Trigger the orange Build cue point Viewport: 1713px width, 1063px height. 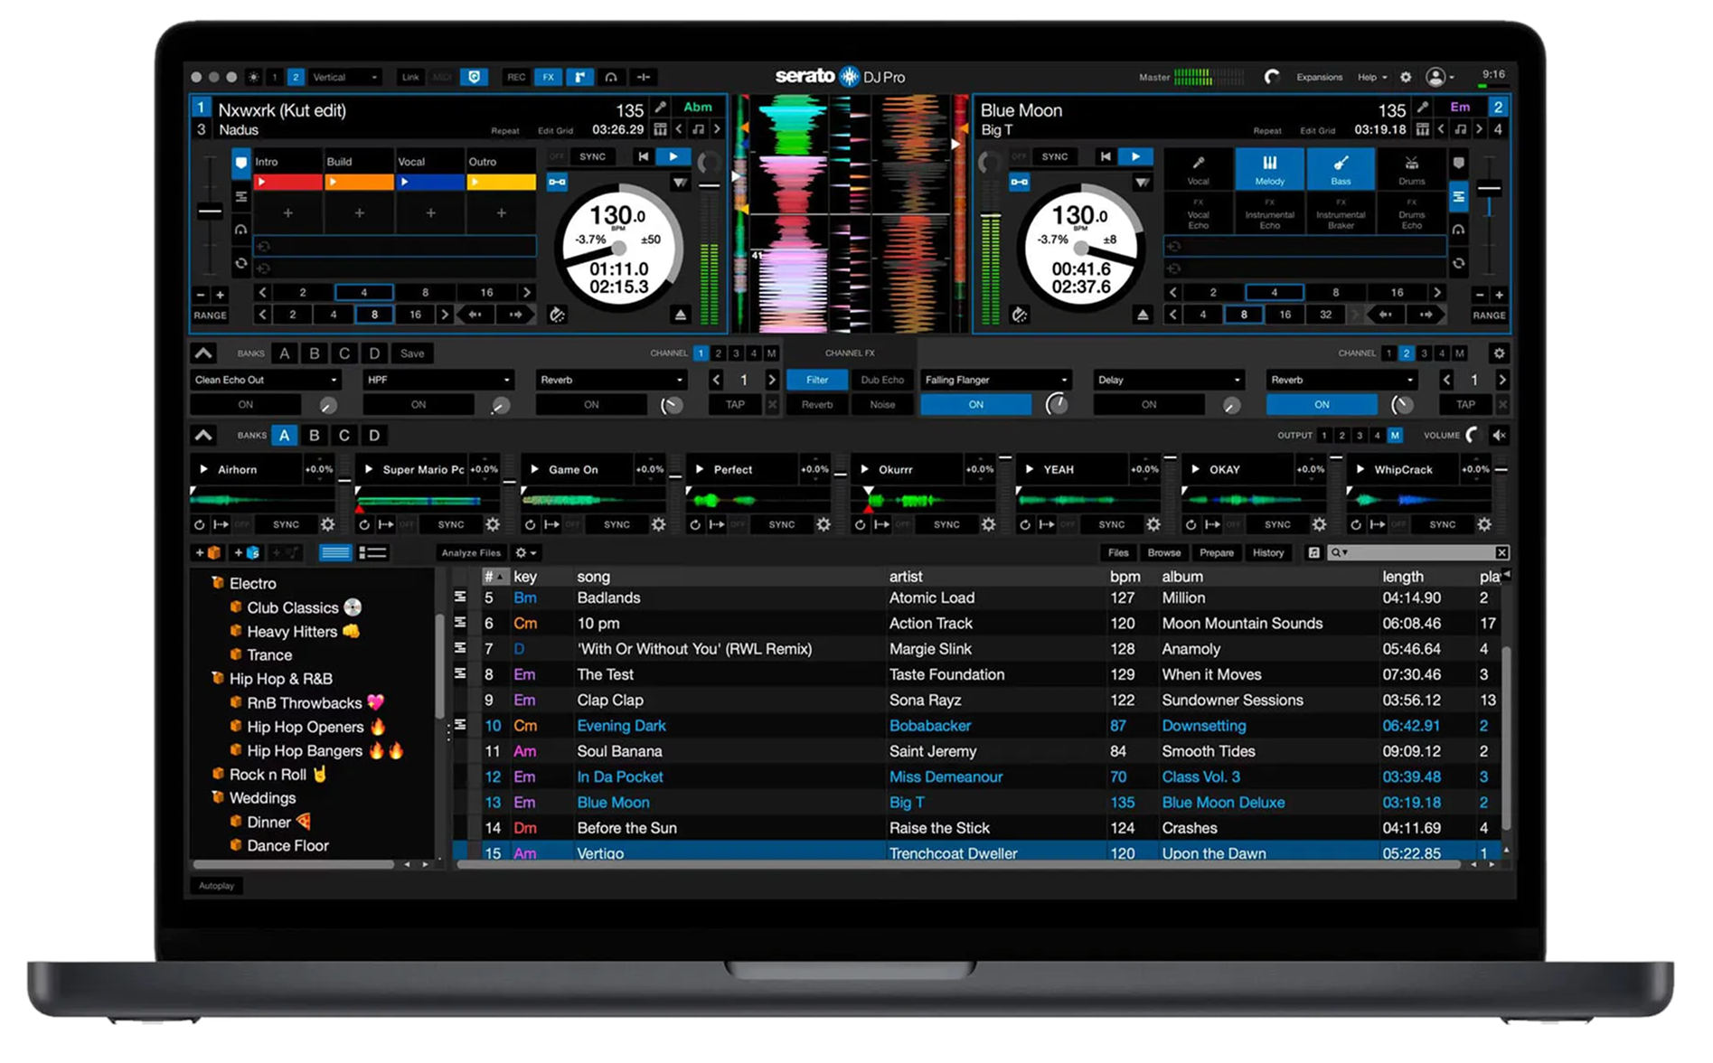pyautogui.click(x=359, y=182)
